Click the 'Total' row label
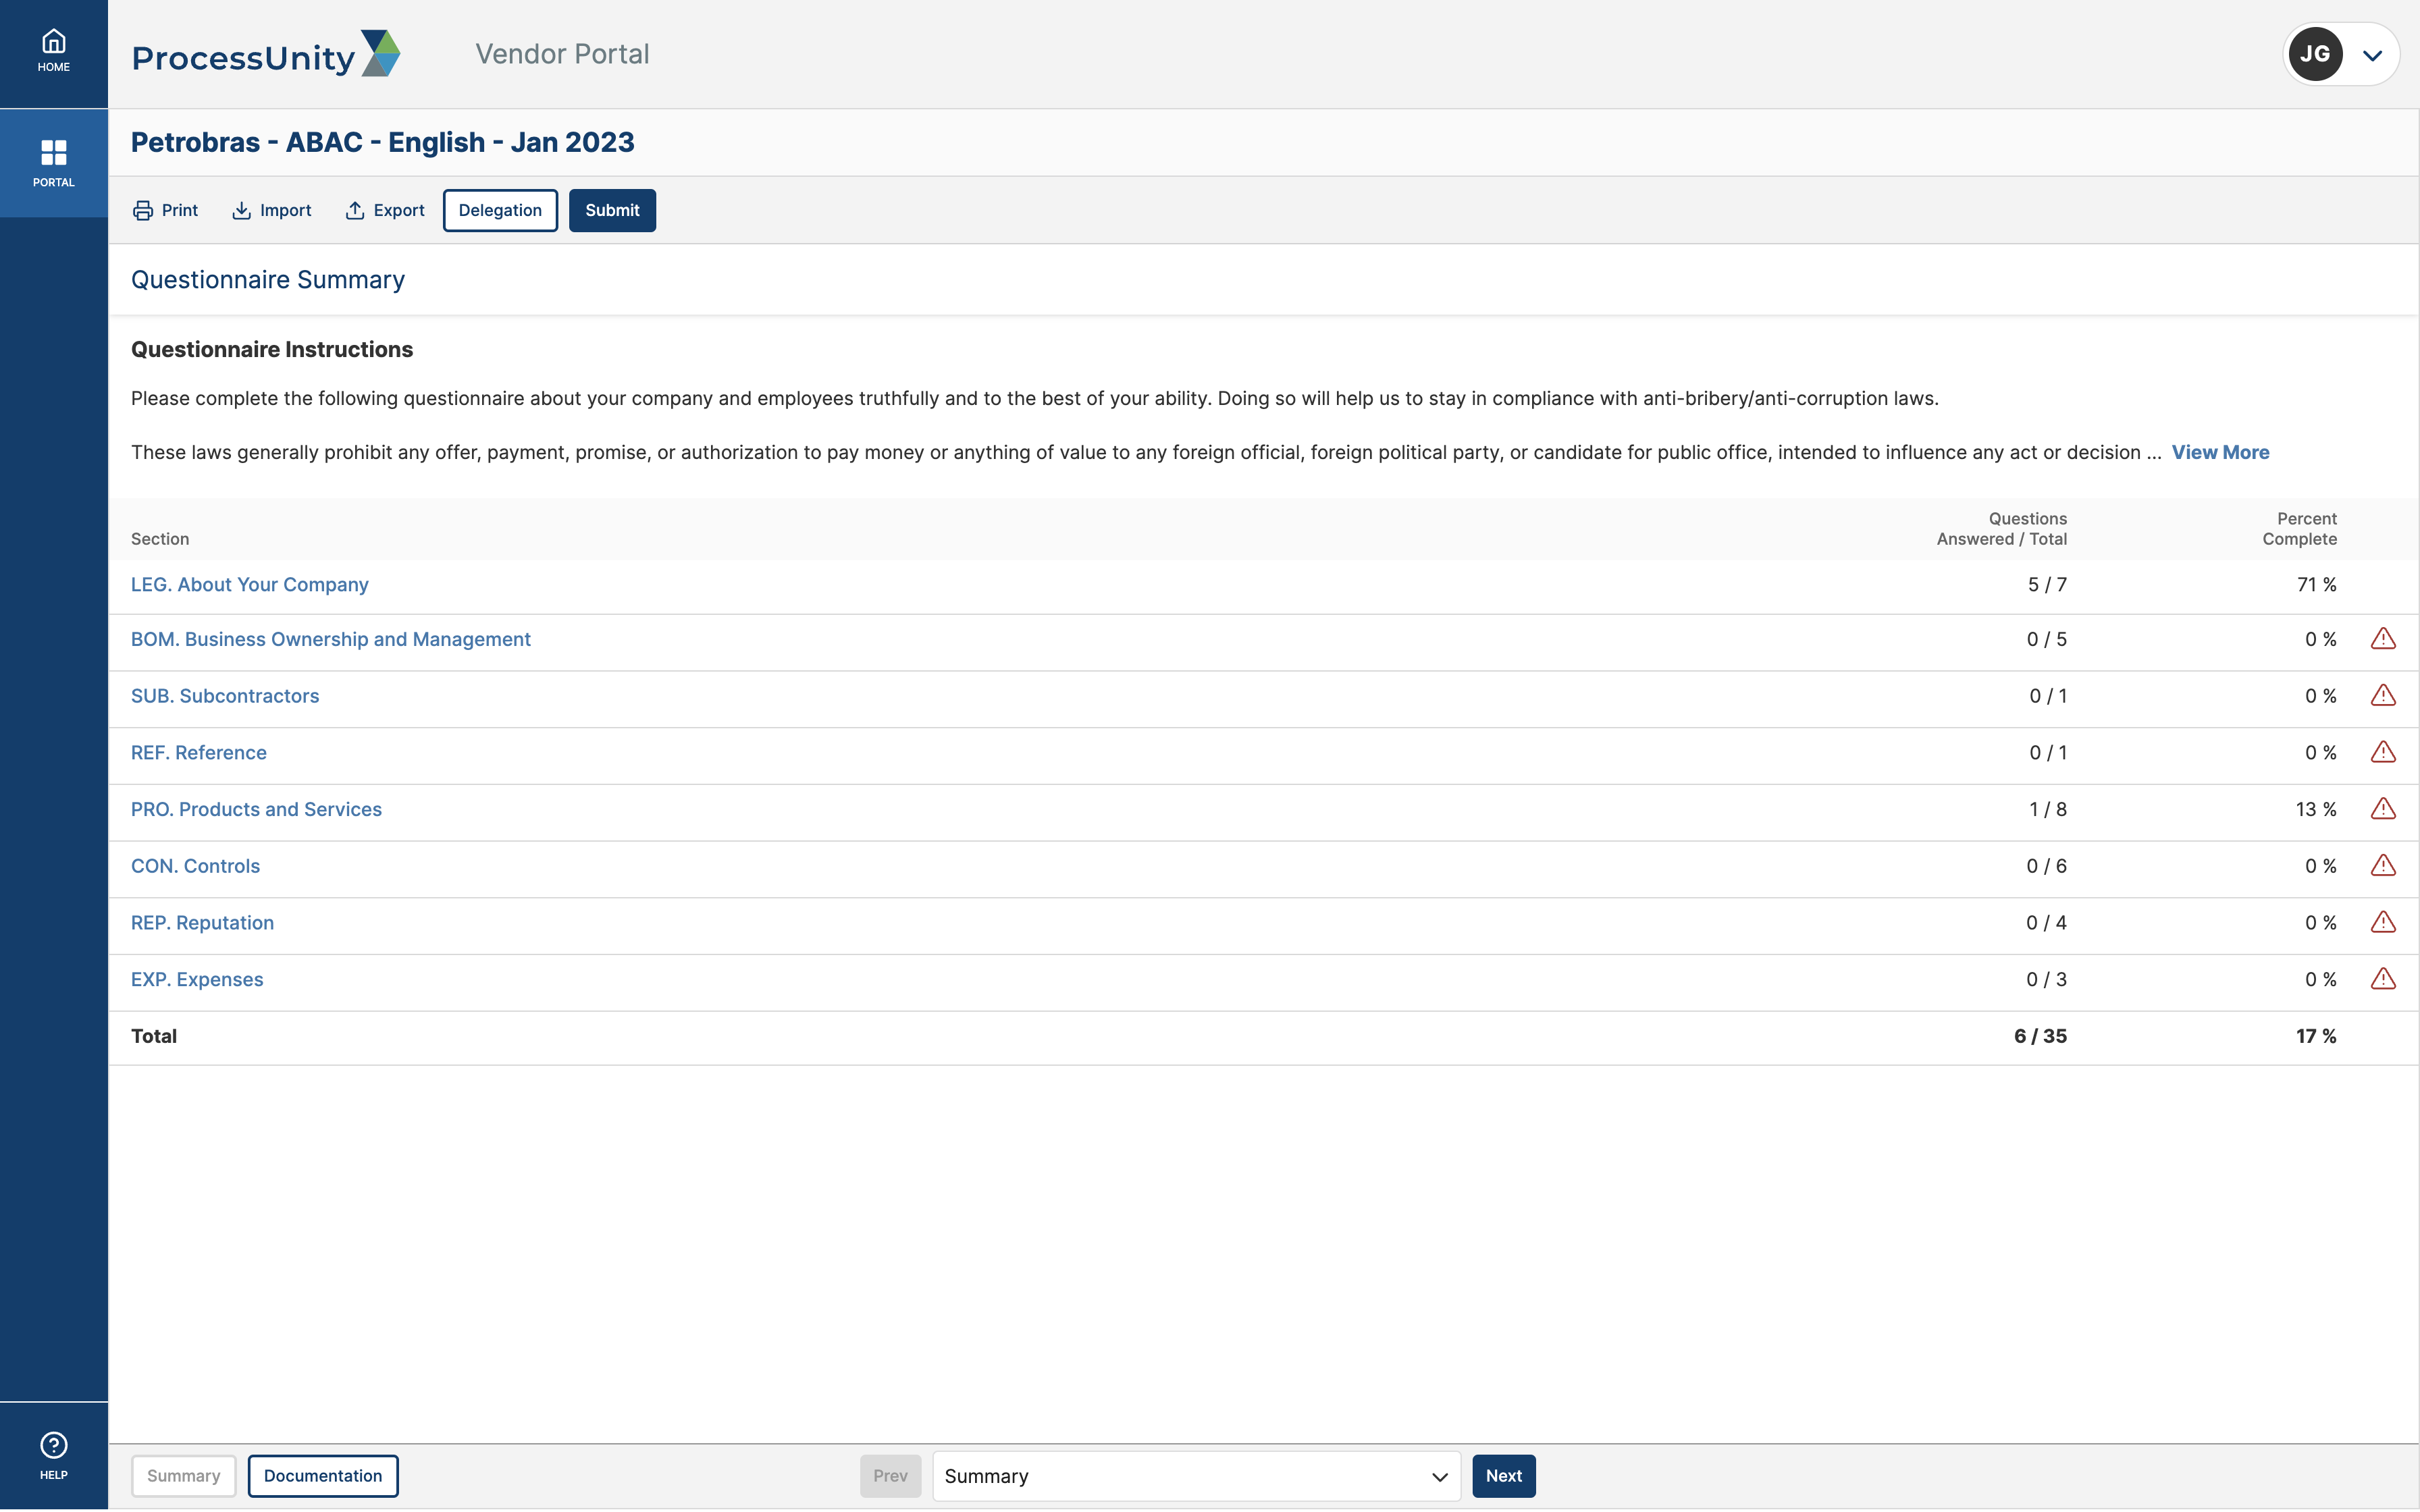This screenshot has width=2420, height=1512. 154,1036
